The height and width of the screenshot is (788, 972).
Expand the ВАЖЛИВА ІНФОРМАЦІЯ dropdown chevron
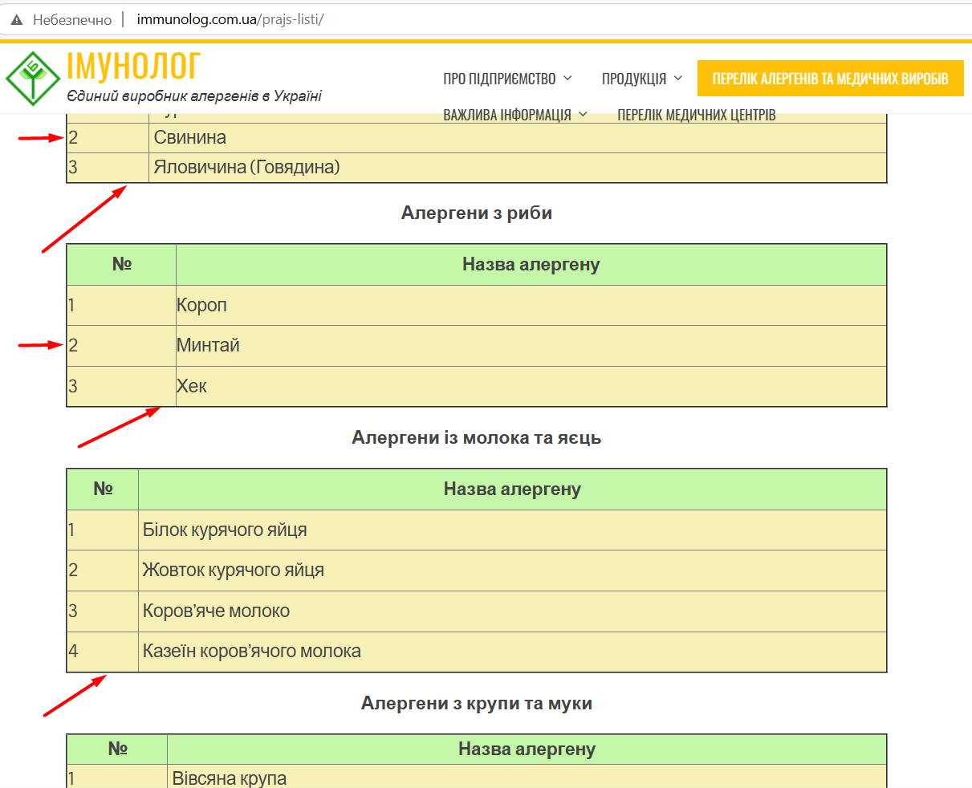pyautogui.click(x=583, y=115)
